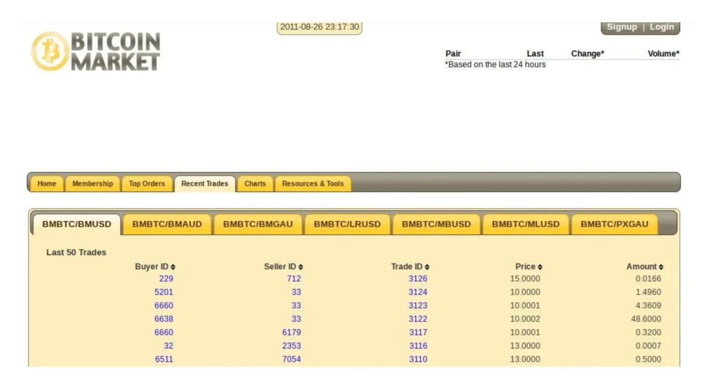Click the Signup link
This screenshot has width=707, height=389.
click(622, 27)
